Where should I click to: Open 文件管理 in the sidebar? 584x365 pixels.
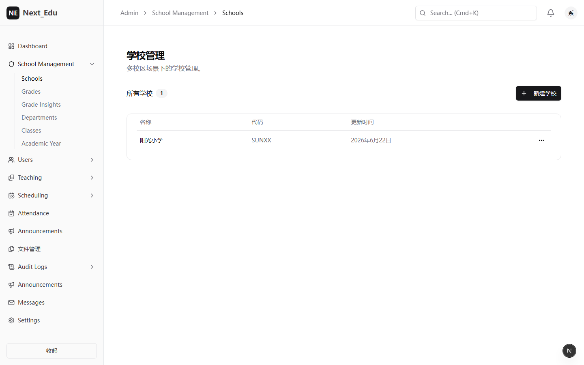[52, 249]
